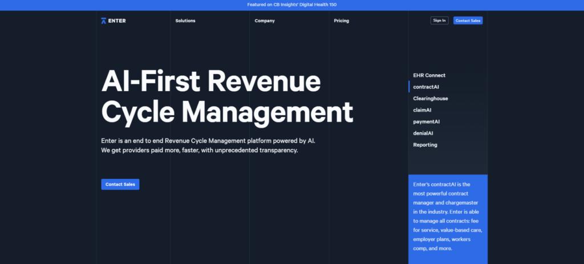Click the blue contractAI description card

click(x=448, y=220)
